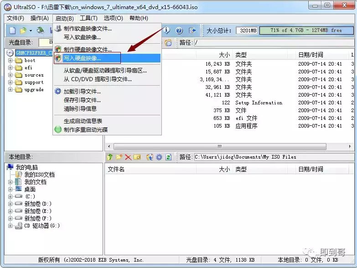The image size is (357, 268).
Task: Click the gear icon beside 加载引导文件
Action: [x=58, y=91]
